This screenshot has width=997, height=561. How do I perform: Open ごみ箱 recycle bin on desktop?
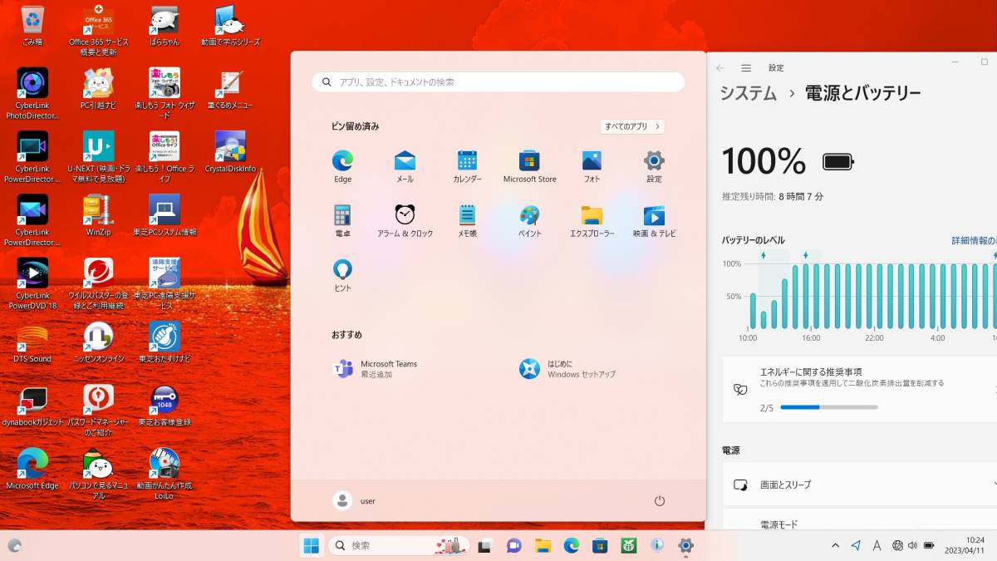(32, 25)
